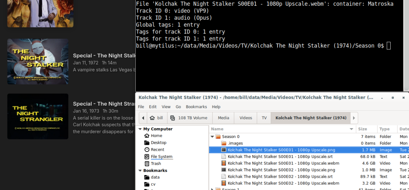
Task: Click The Night Strangler thumbnail
Action: 38,116
